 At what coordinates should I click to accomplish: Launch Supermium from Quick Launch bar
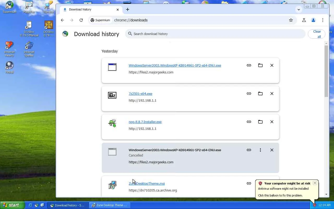[36, 205]
